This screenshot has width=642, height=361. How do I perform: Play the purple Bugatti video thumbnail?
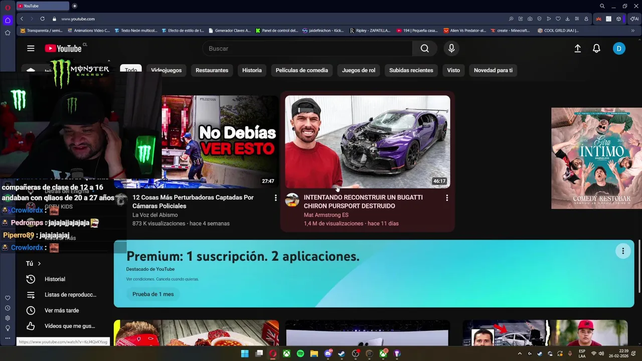click(x=368, y=142)
